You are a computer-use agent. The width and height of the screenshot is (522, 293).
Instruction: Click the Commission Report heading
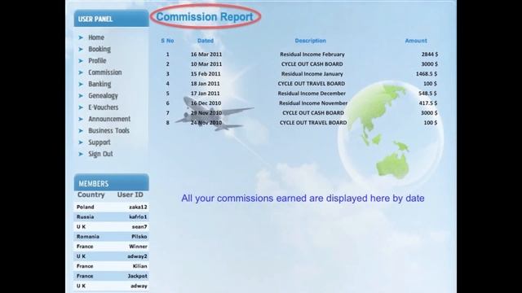tap(205, 16)
